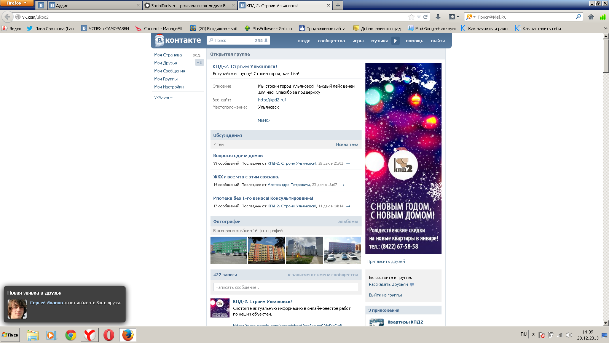609x343 pixels.
Task: Open the Firefox downloads arrow icon
Action: point(438,17)
